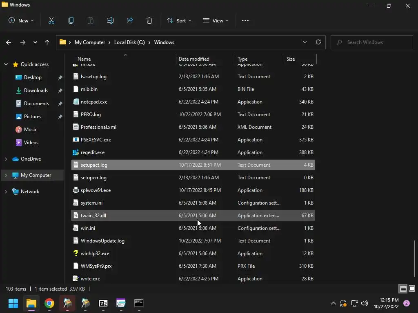Expand the OneDrive tree node
This screenshot has width=418, height=313.
click(6, 159)
